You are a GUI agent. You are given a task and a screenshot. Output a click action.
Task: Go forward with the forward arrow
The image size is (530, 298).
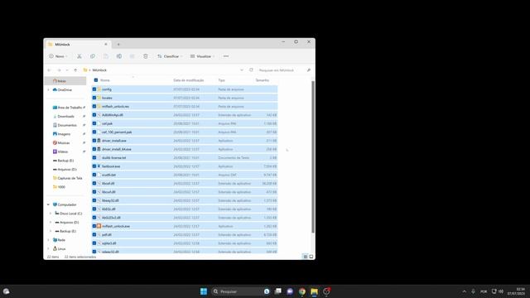[x=59, y=70]
